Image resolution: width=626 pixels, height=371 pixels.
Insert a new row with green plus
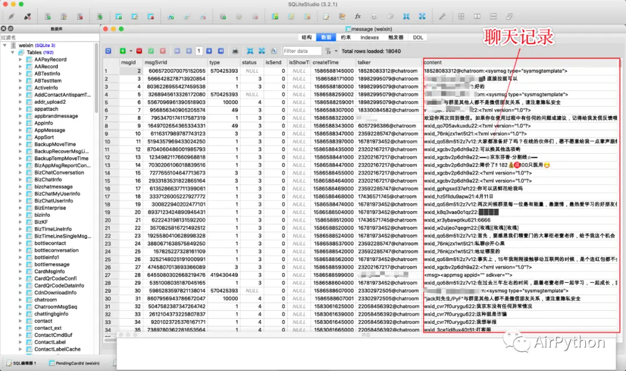(122, 51)
